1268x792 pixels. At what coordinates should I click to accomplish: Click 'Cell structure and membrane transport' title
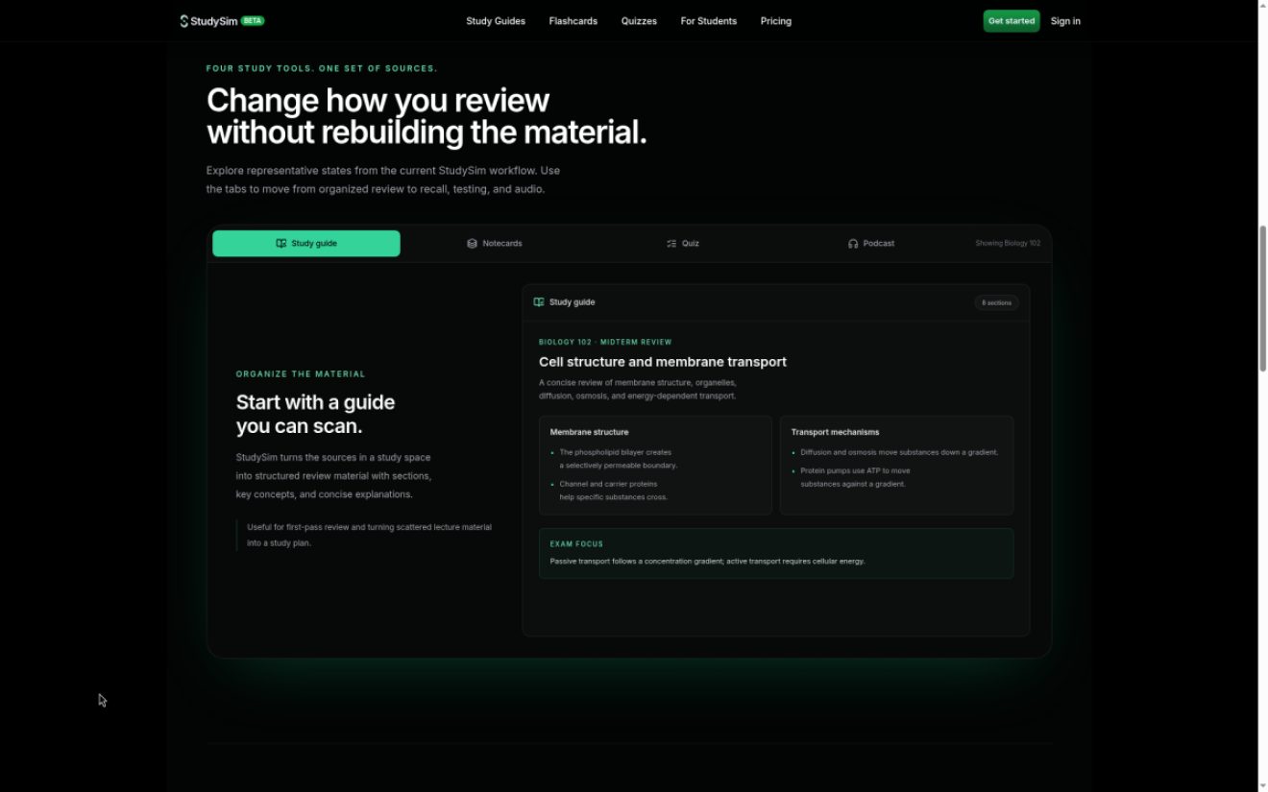pyautogui.click(x=663, y=362)
